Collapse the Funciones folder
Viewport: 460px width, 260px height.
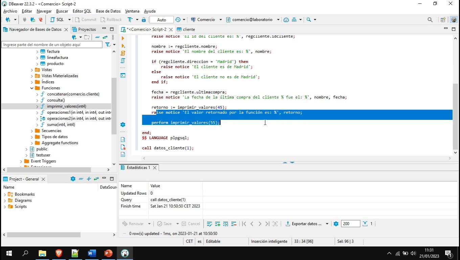(32, 88)
